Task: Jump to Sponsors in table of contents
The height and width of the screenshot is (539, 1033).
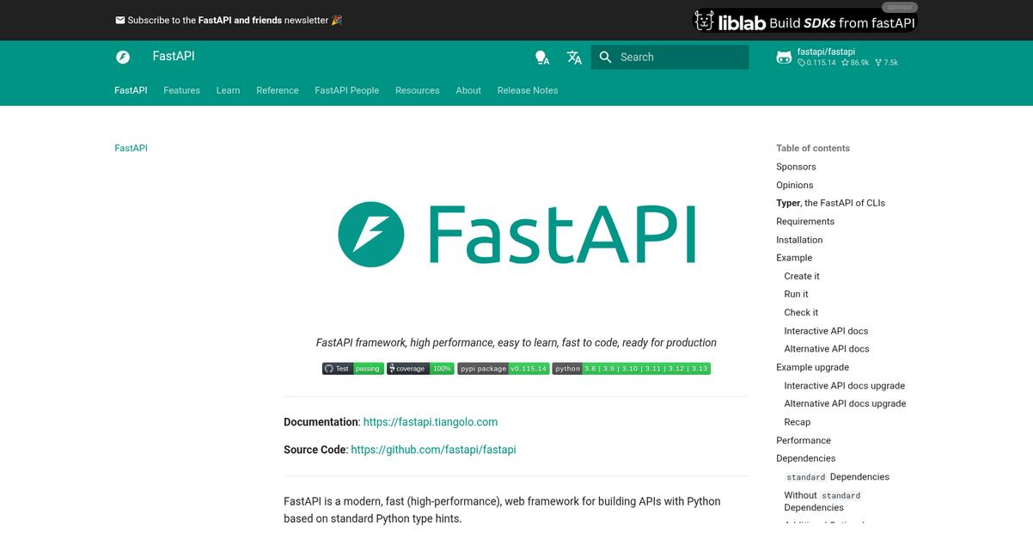Action: coord(796,167)
